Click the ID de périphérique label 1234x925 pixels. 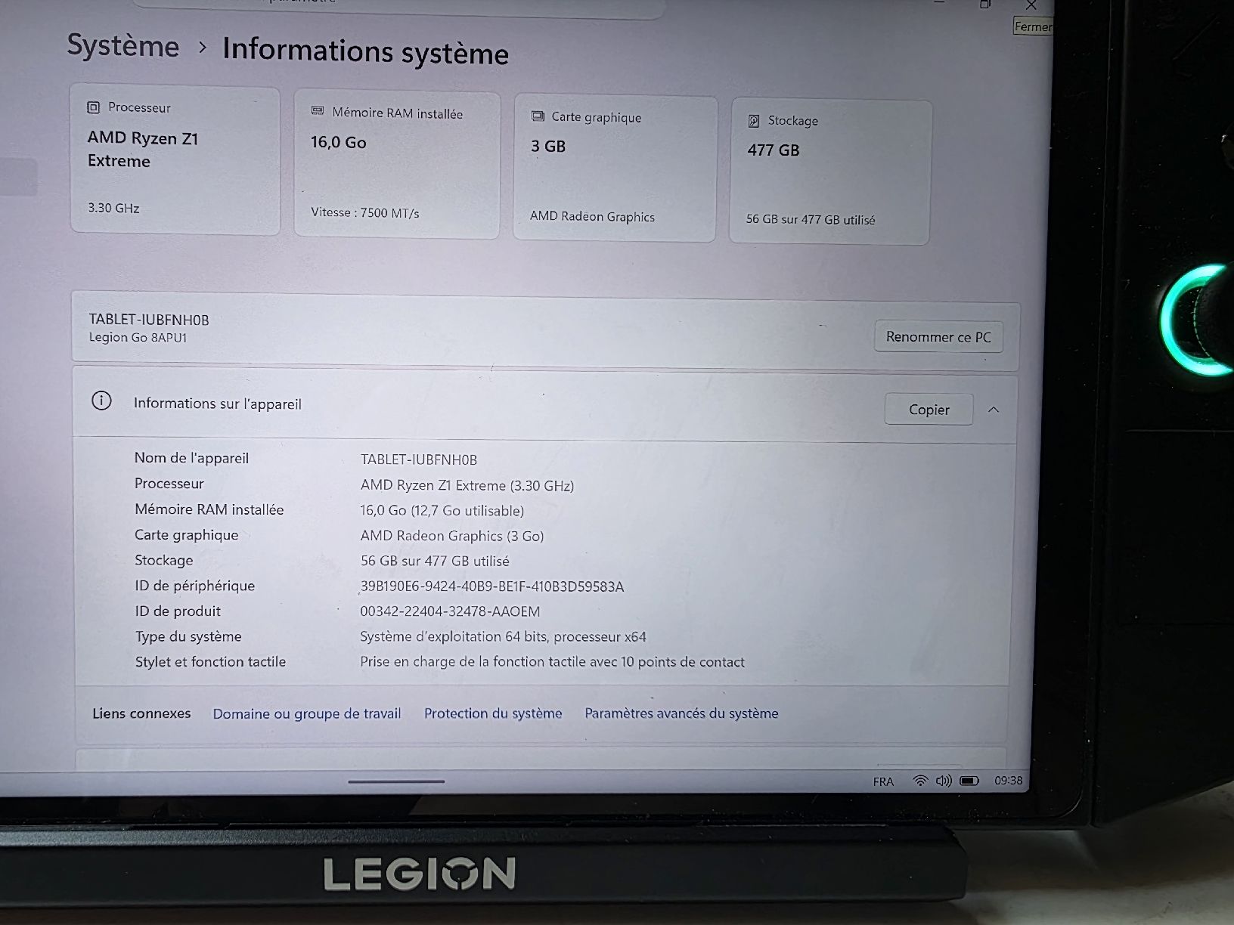pyautogui.click(x=194, y=586)
